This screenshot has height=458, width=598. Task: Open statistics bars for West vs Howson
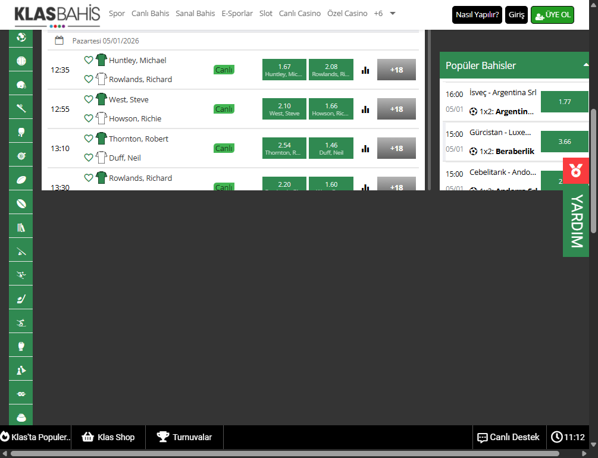[365, 109]
